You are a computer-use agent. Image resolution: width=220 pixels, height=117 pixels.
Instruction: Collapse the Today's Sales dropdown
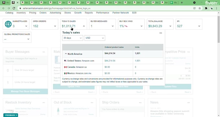[x=84, y=26]
